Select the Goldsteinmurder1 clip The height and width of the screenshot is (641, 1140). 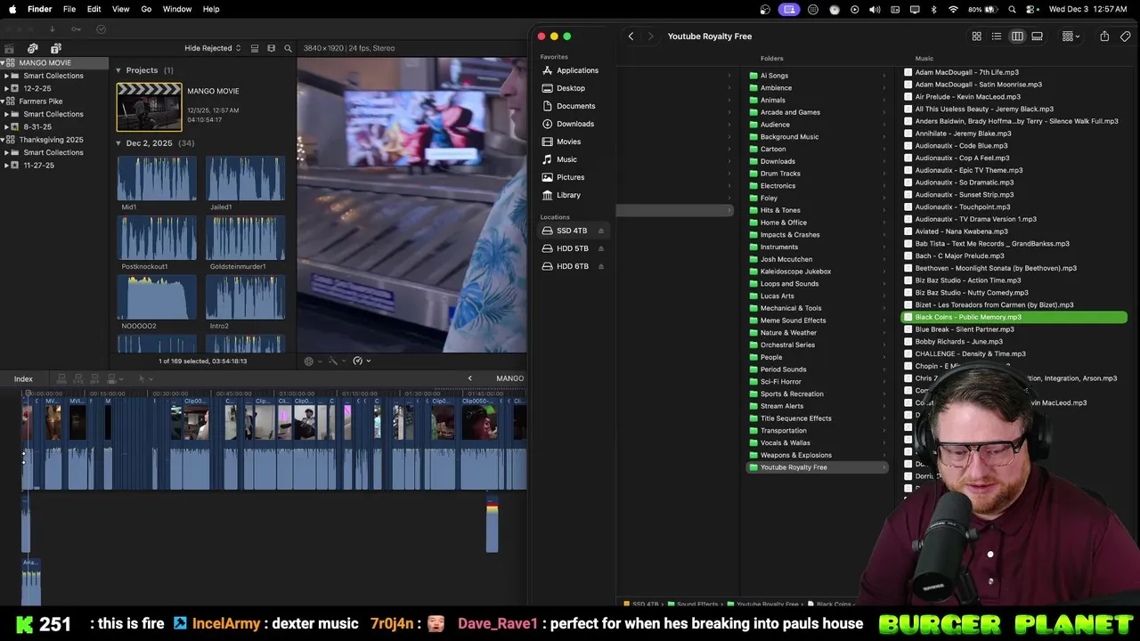[x=246, y=238]
